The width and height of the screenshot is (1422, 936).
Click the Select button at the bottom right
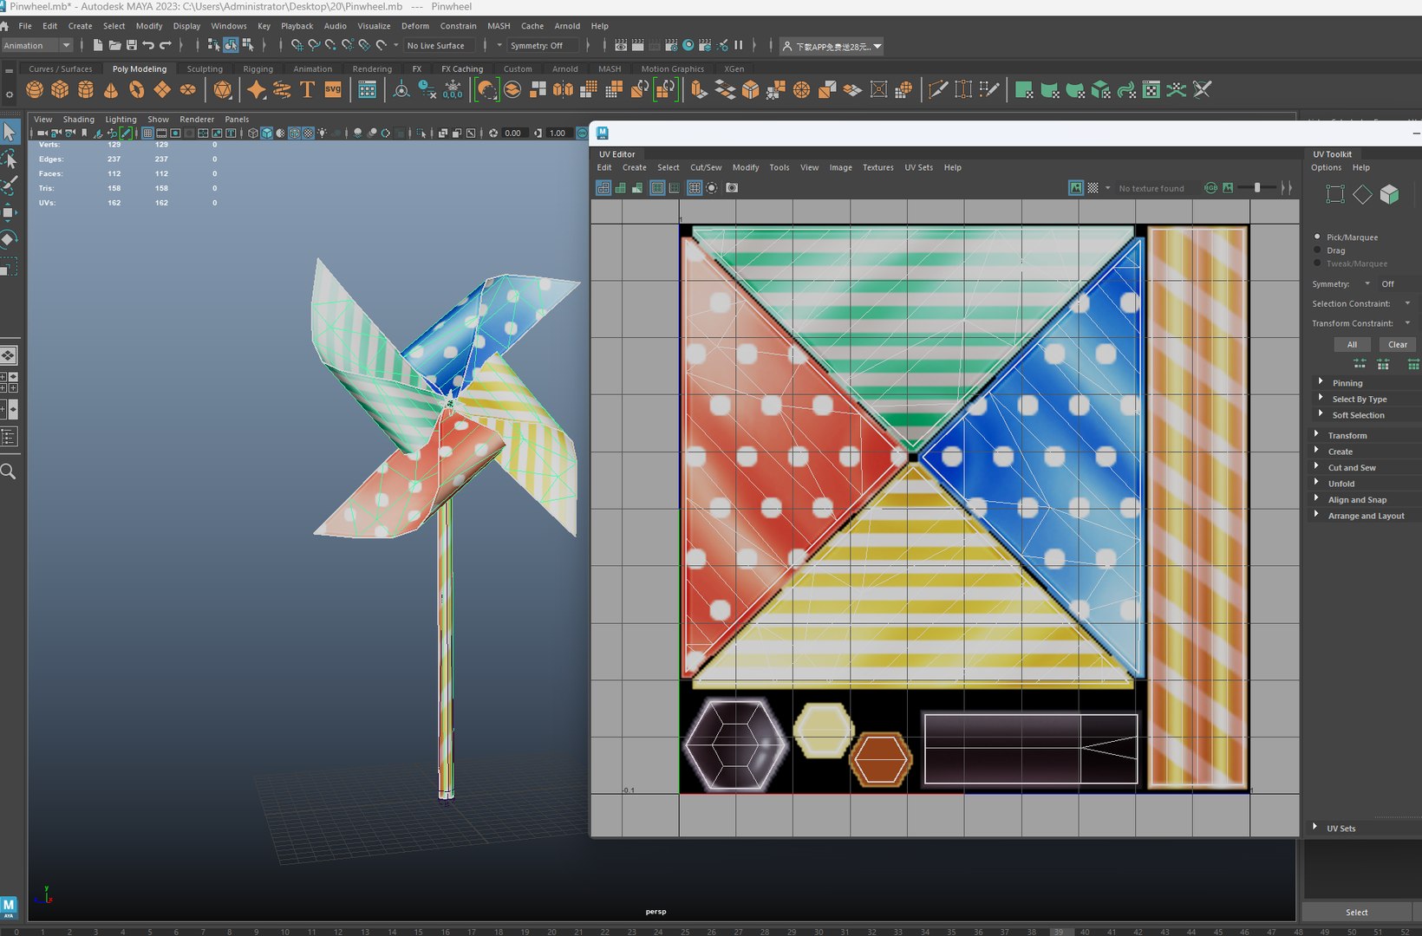coord(1357,912)
